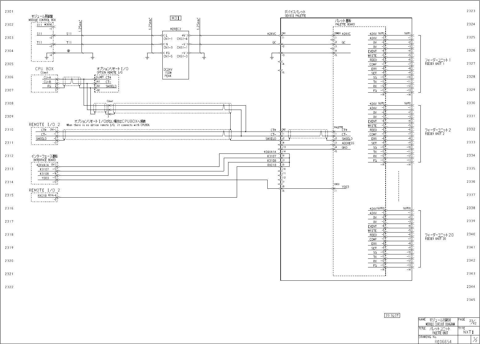Select drawing number RE06654
This screenshot has height=344, width=480.
[x=443, y=342]
